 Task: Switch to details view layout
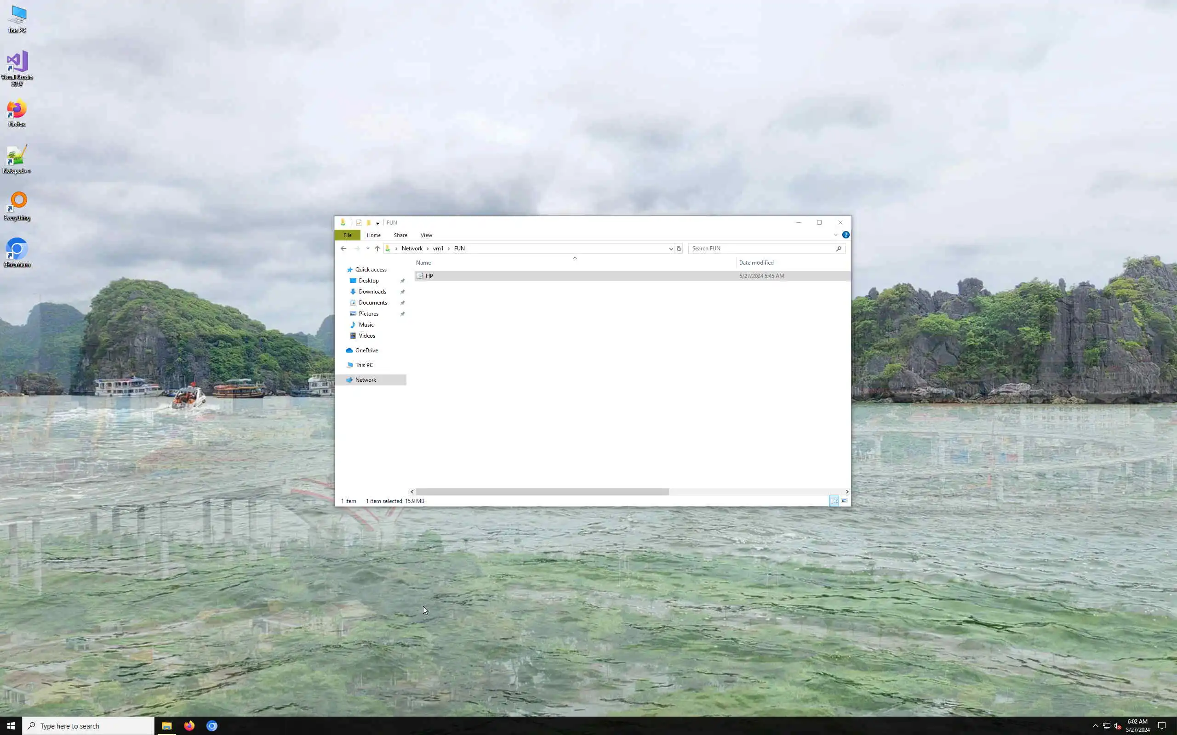(834, 501)
